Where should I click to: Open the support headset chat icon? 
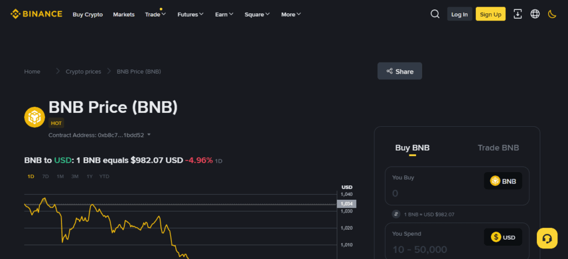547,238
